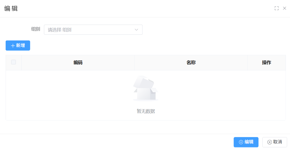The height and width of the screenshot is (148, 290).
Task: Click the plus icon on the 新增 button
Action: (x=13, y=46)
